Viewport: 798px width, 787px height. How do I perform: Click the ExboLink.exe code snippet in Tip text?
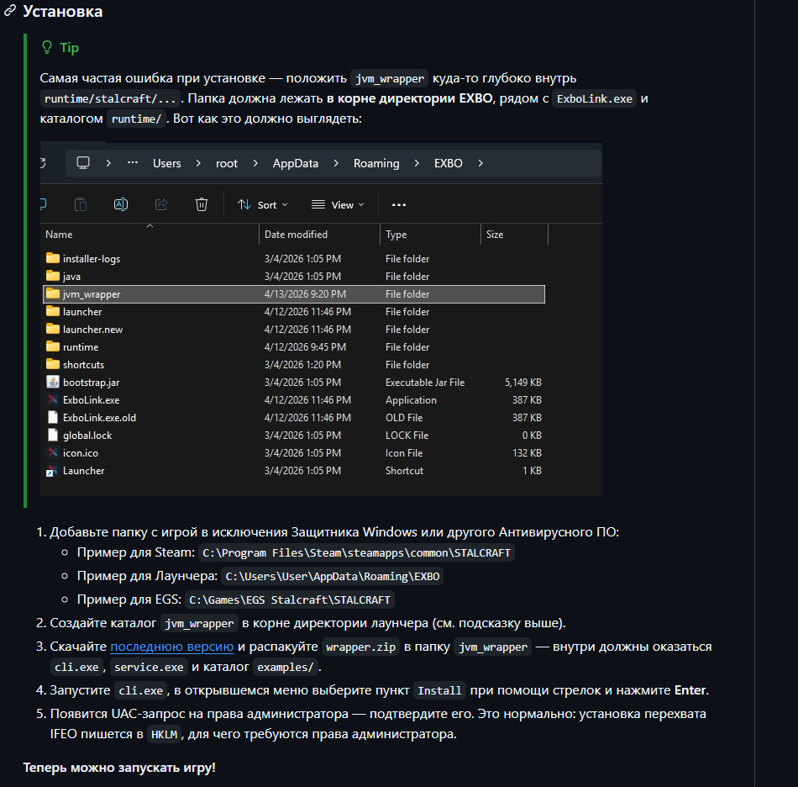coord(595,98)
